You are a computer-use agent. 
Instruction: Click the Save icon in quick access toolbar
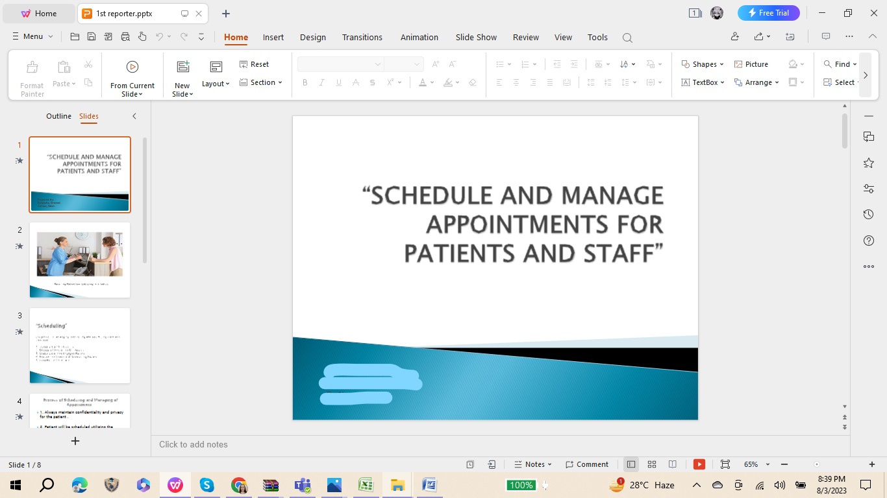[92, 37]
